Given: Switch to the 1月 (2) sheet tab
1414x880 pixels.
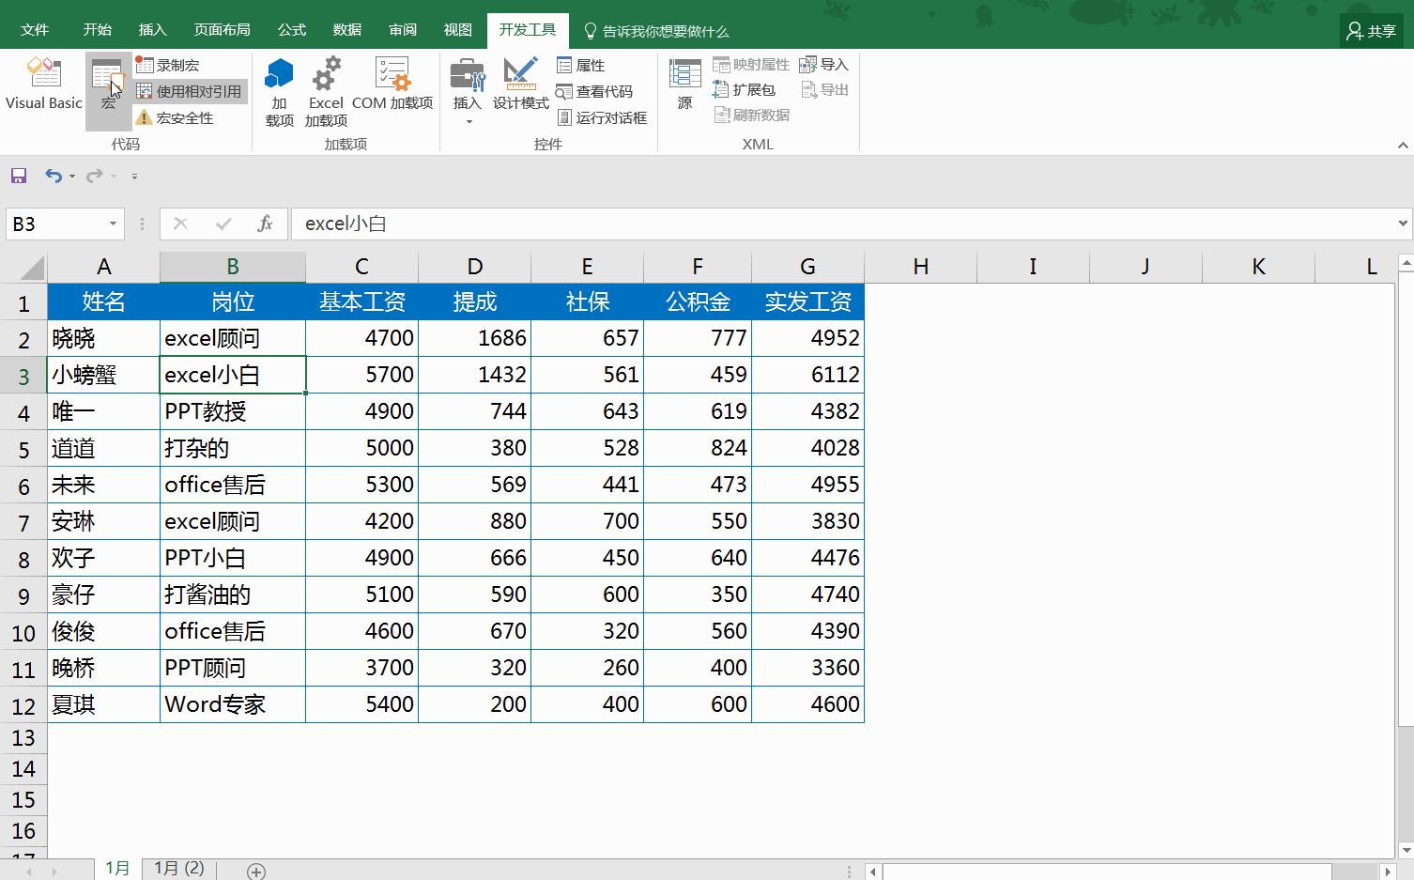Looking at the screenshot, I should pos(177,868).
